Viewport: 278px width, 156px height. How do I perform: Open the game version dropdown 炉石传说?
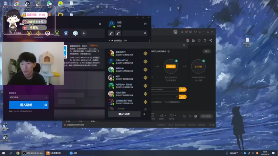(28, 97)
